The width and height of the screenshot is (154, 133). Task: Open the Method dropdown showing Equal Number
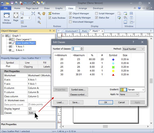[133, 49]
